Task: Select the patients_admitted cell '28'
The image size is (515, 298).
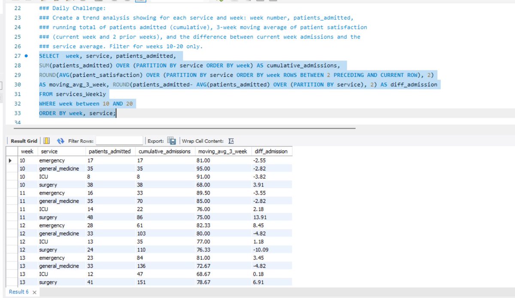Action: click(x=110, y=226)
